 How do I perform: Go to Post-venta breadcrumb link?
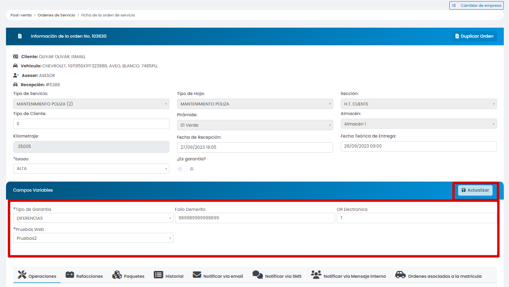pyautogui.click(x=21, y=15)
